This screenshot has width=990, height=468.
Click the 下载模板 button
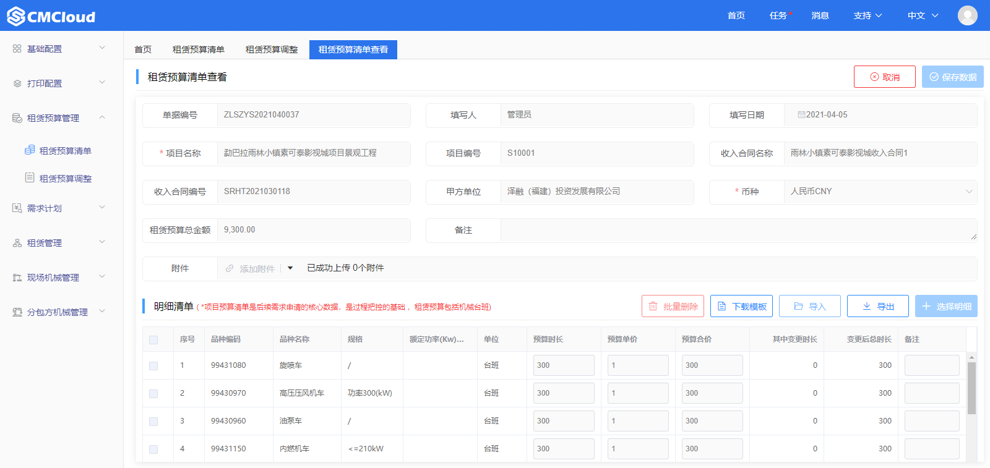click(x=741, y=306)
